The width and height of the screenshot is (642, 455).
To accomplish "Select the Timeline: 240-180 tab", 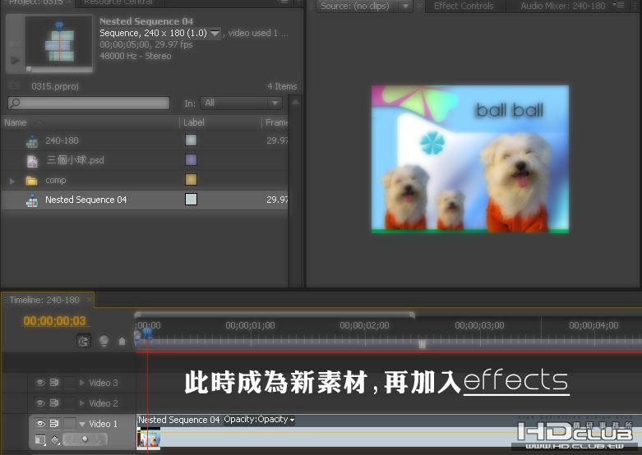I will click(44, 300).
